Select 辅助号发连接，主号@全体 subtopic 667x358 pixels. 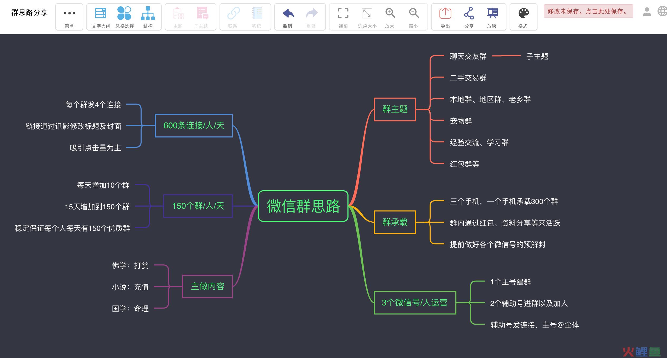(x=535, y=325)
